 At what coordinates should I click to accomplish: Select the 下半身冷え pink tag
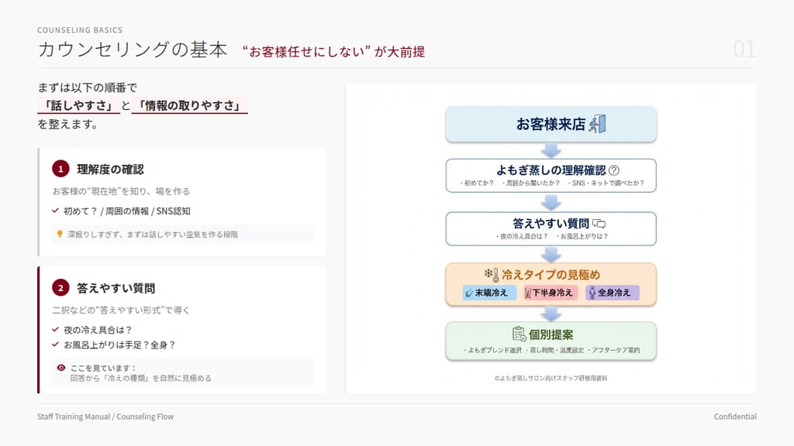[551, 293]
